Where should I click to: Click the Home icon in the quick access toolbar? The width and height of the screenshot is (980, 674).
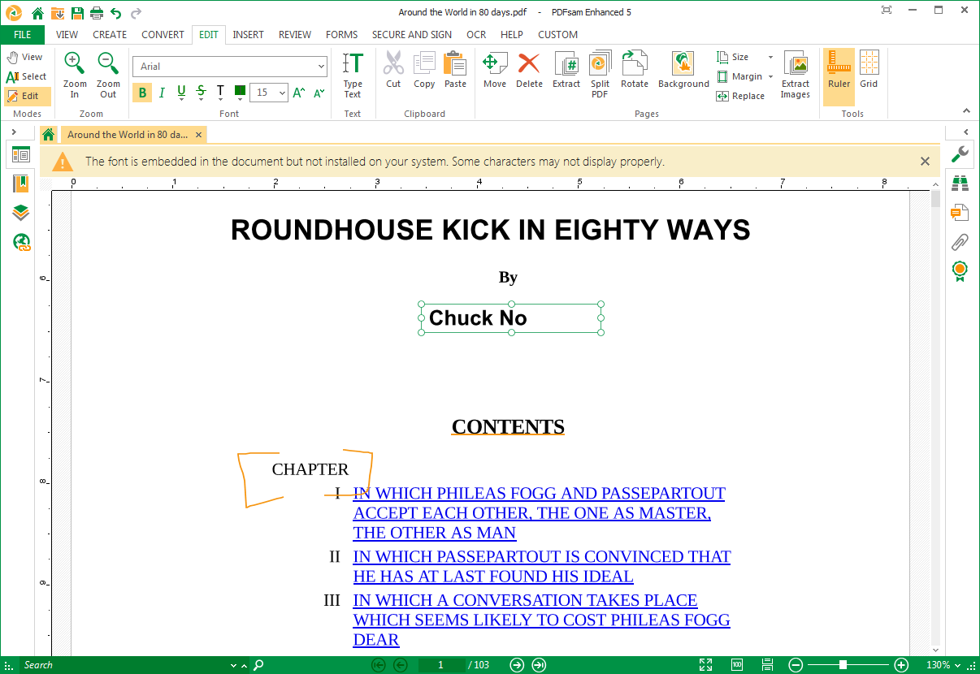[37, 12]
